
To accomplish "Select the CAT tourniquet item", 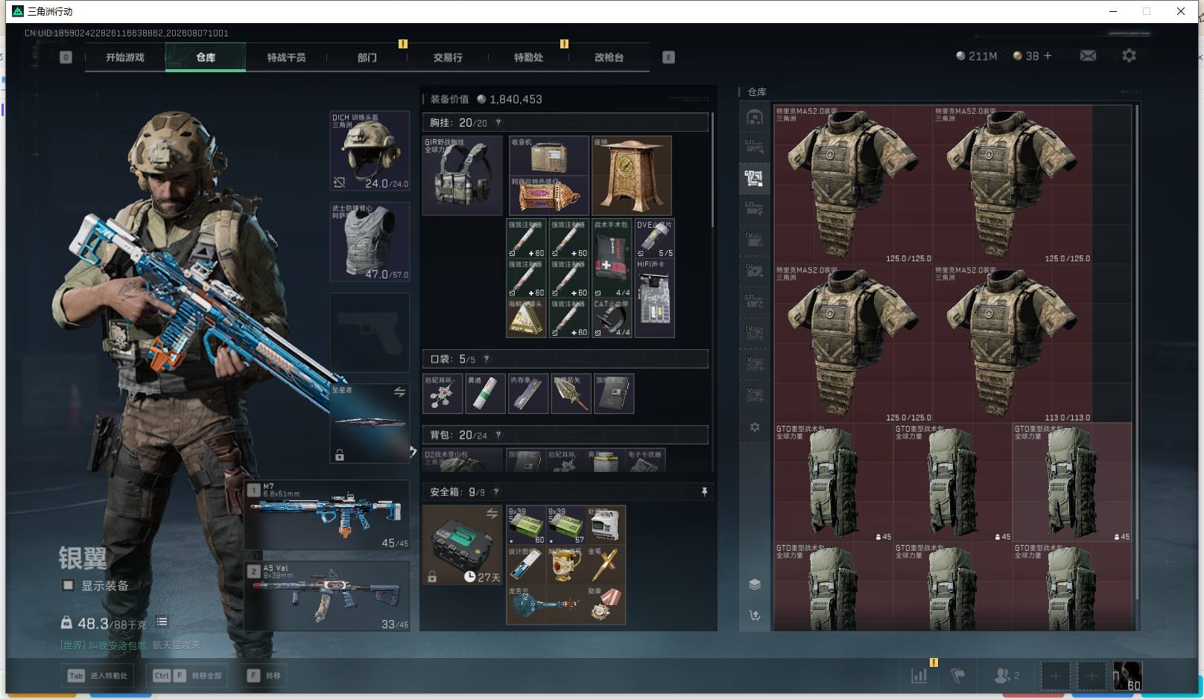I will point(612,318).
